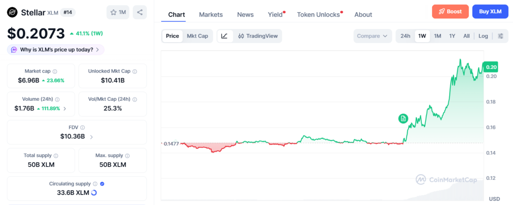Click the 33.6B XLM circulating supply value

click(73, 193)
